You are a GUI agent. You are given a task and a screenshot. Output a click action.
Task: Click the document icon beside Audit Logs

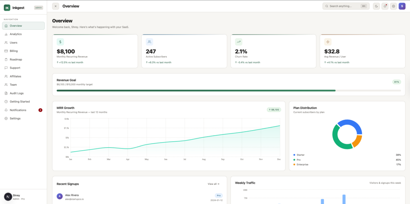6,93
